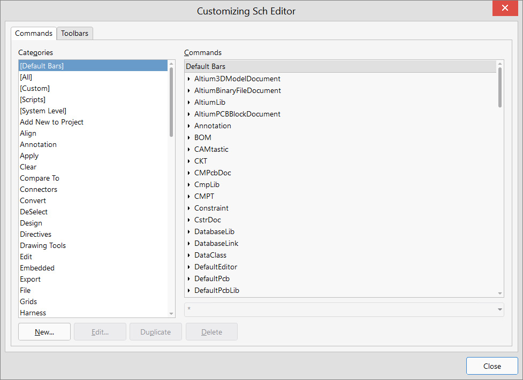
Task: Select the Export category
Action: (x=93, y=279)
